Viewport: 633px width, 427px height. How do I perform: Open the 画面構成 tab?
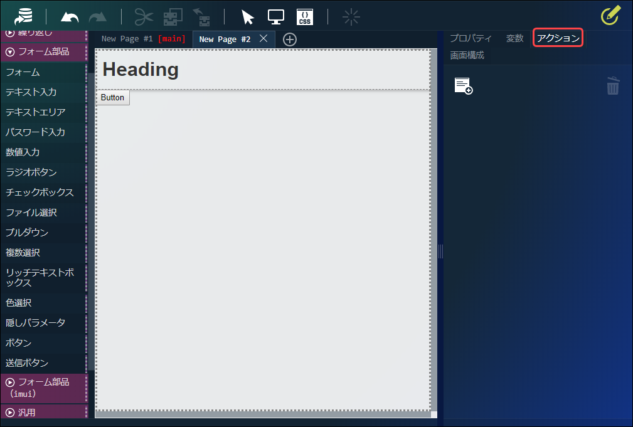pos(467,55)
